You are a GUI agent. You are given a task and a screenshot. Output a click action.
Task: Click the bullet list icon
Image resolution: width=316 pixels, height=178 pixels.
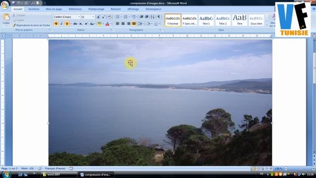[118, 17]
